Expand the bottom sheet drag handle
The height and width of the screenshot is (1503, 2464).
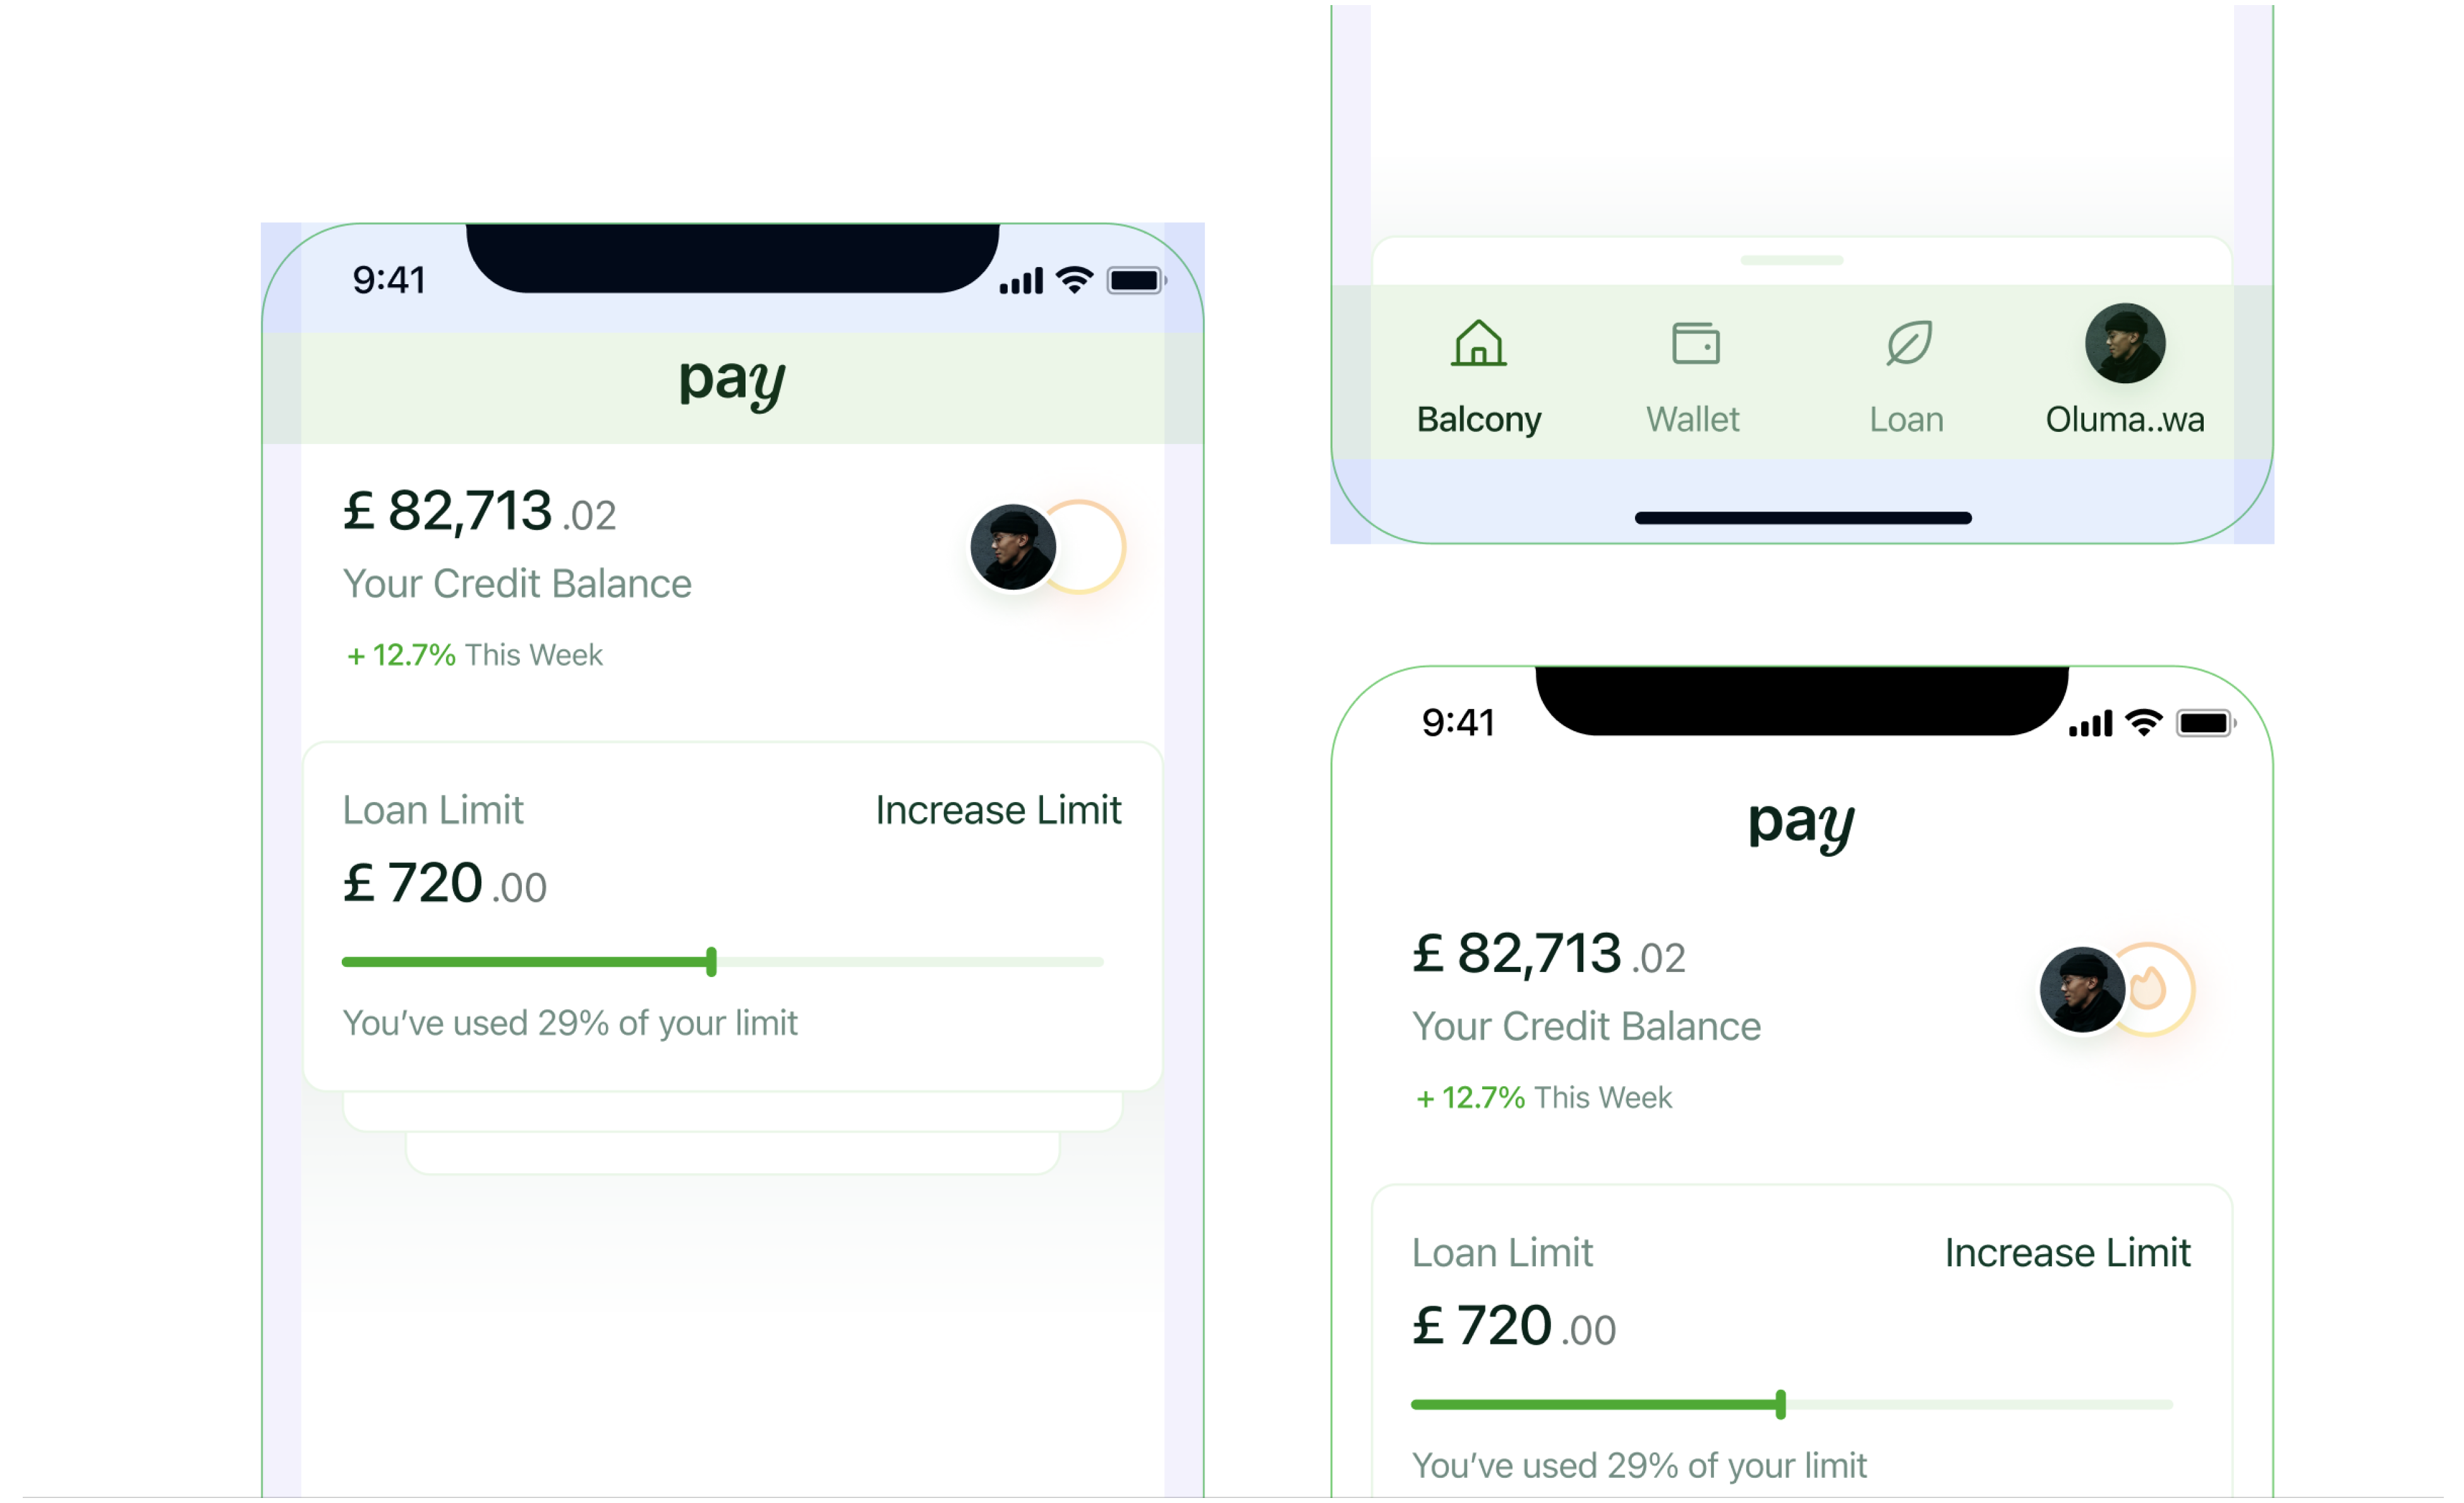(x=1791, y=260)
